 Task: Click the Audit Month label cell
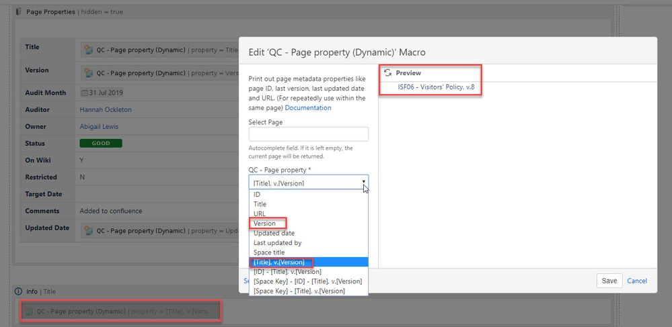pyautogui.click(x=46, y=93)
